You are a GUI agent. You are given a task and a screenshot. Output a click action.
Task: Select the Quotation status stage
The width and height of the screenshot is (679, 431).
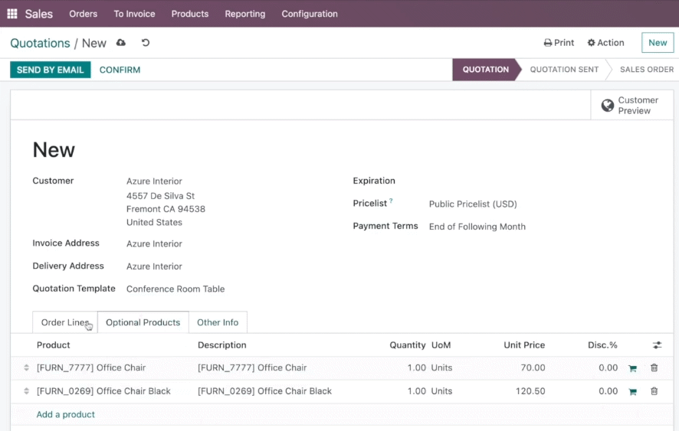coord(485,70)
